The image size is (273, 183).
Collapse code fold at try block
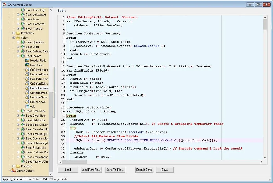[64, 128]
